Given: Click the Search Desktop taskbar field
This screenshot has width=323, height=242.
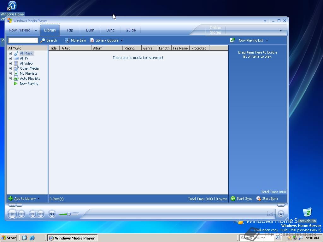Looking at the screenshot, I should (x=257, y=238).
